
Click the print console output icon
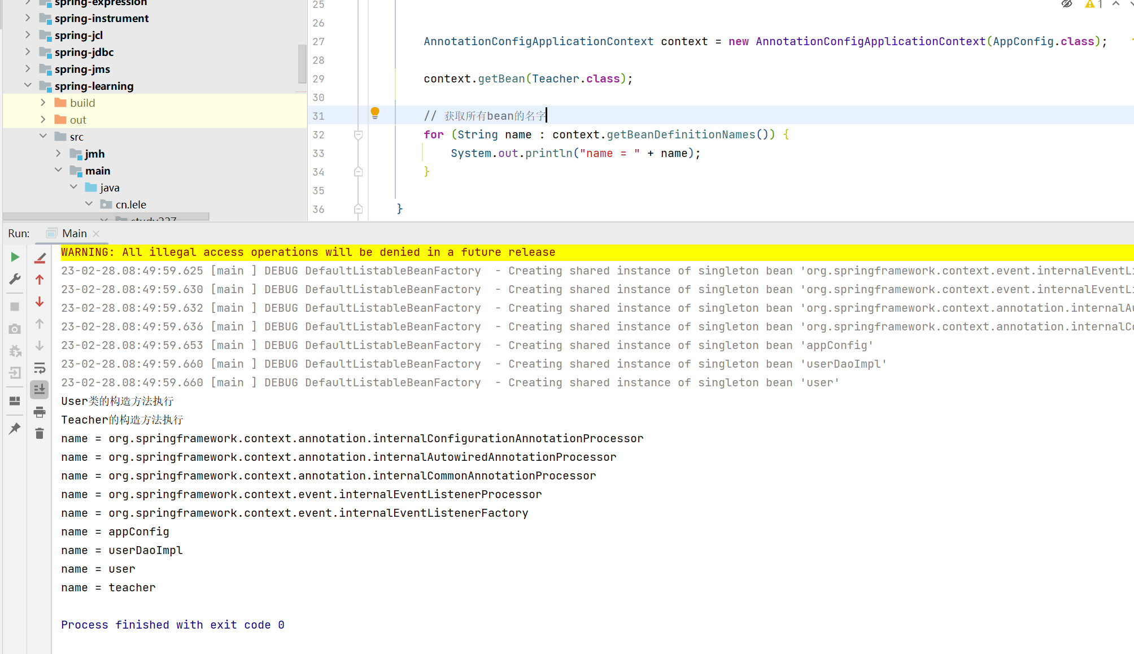(40, 412)
